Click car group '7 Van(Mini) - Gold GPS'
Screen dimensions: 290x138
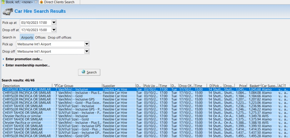pyautogui.click(x=72, y=136)
